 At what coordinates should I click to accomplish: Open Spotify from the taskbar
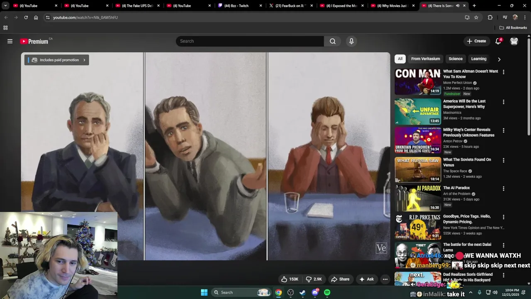click(327, 292)
